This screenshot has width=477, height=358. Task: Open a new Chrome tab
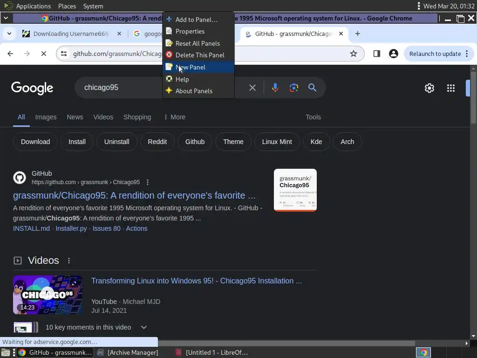coord(358,34)
